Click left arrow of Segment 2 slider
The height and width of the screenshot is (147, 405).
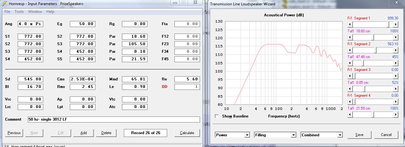click(x=350, y=50)
